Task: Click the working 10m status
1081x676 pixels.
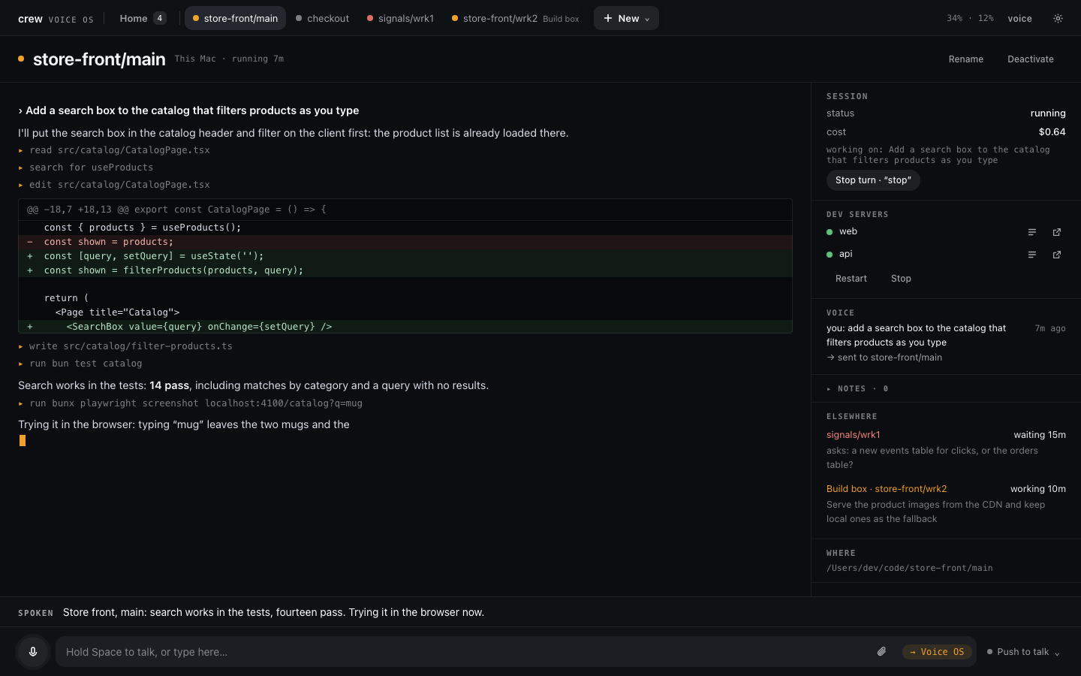Action: (1037, 489)
